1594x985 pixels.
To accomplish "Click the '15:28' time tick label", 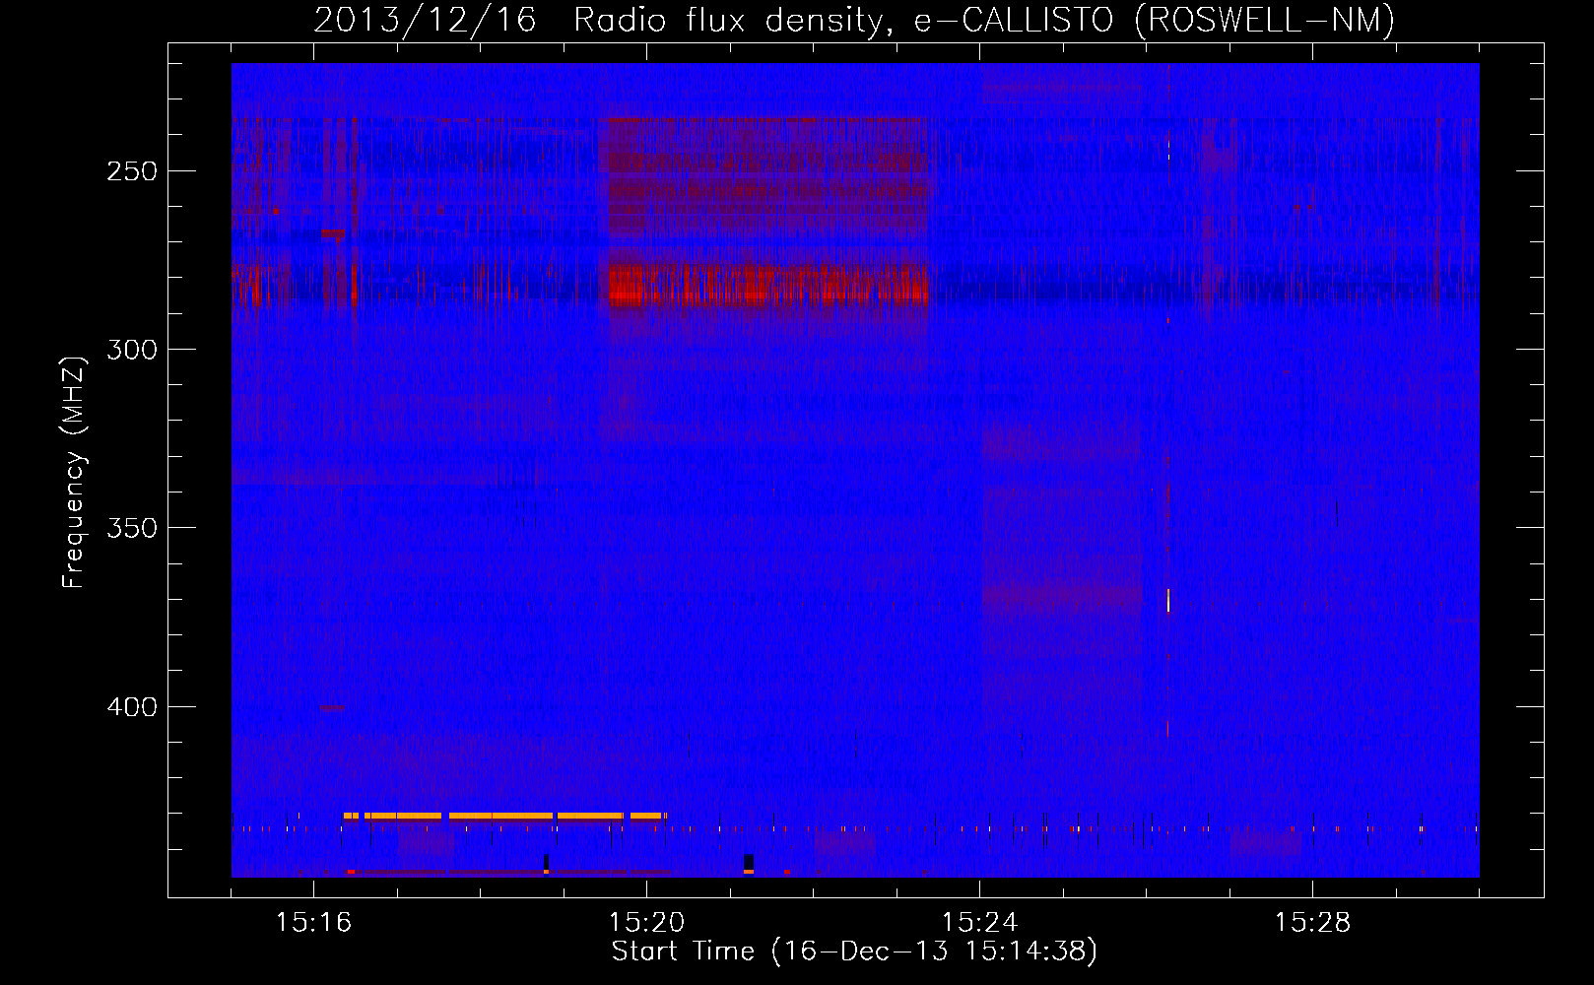I will 1312,923.
